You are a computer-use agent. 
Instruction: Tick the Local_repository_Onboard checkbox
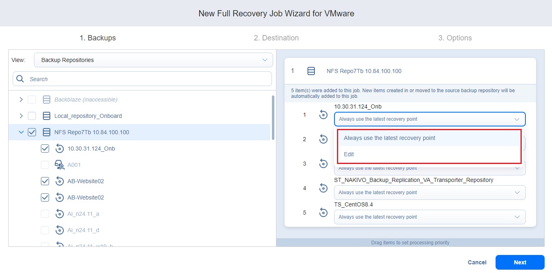32,116
